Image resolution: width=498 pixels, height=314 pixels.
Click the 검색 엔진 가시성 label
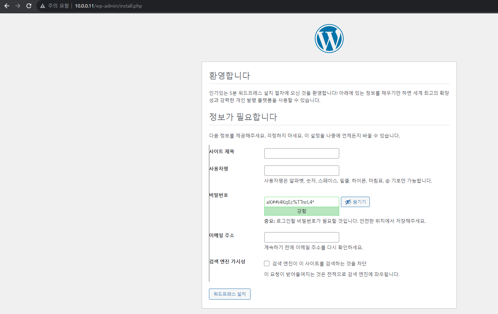[x=227, y=261]
